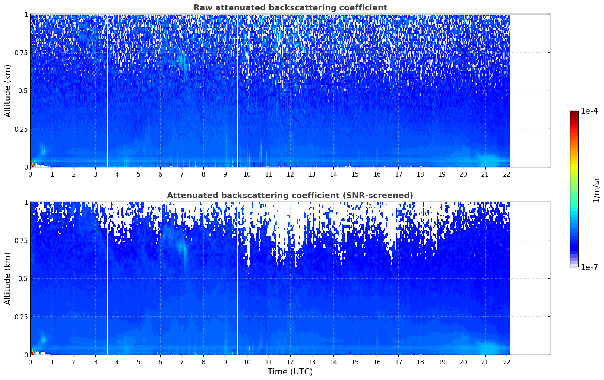Click hour 20 tick below SNR-screened plot
604x380 pixels.
point(464,362)
